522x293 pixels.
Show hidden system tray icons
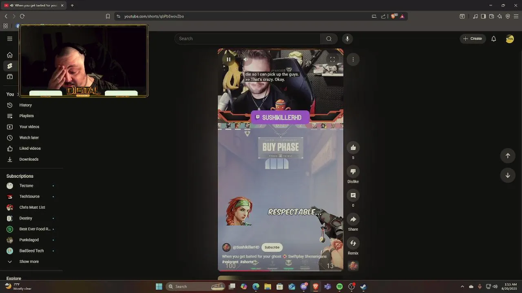coord(462,286)
